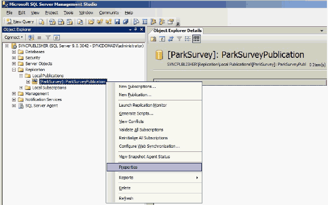Viewport: 328px width, 205px height.
Task: Click the Properties Window toolbar icon
Action: [171, 22]
